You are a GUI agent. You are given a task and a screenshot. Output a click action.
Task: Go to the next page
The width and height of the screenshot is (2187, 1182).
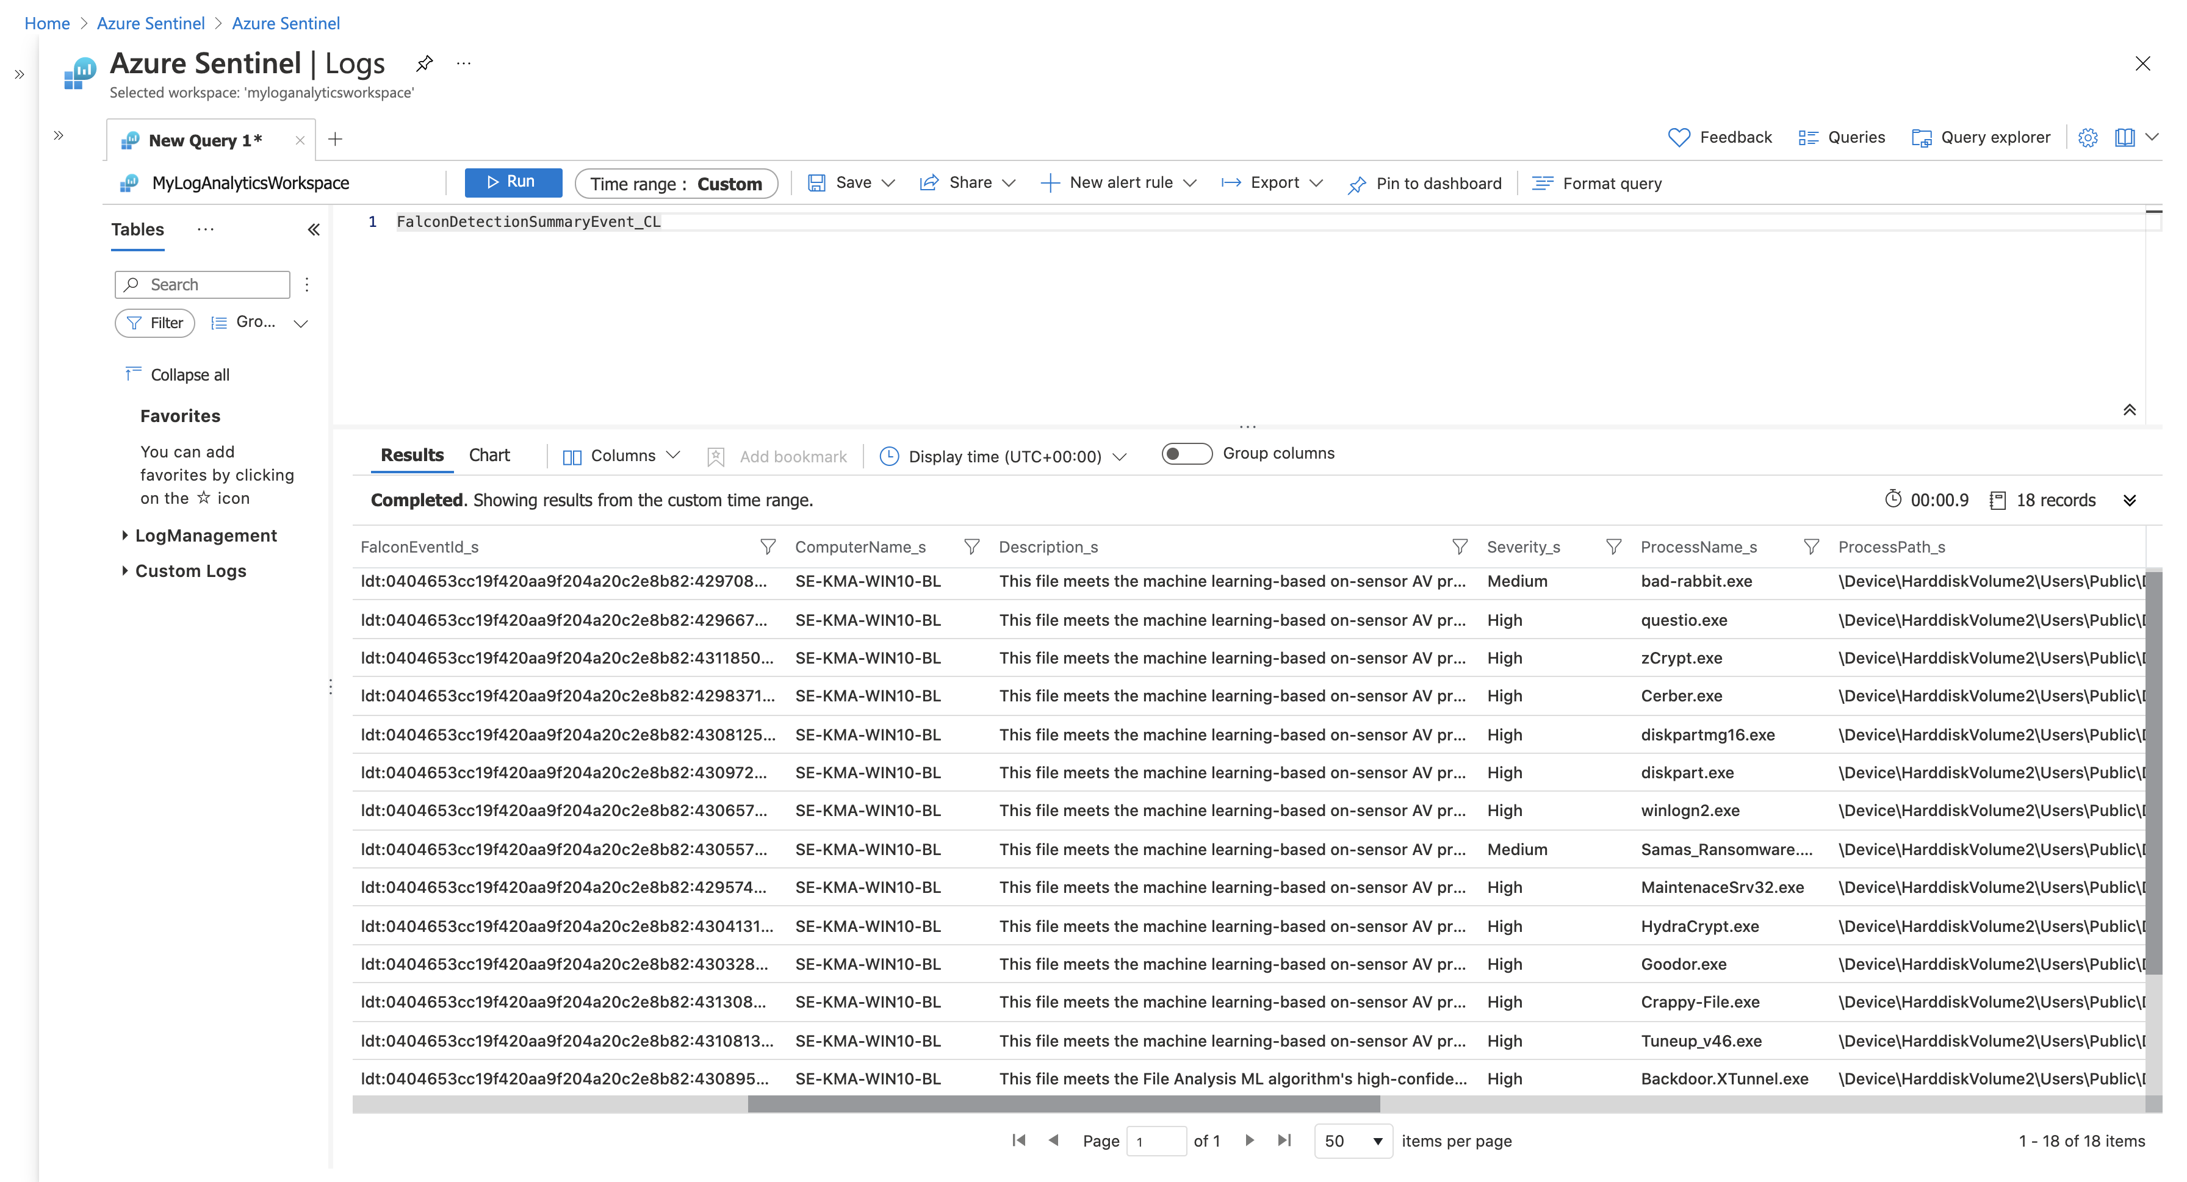(x=1249, y=1141)
